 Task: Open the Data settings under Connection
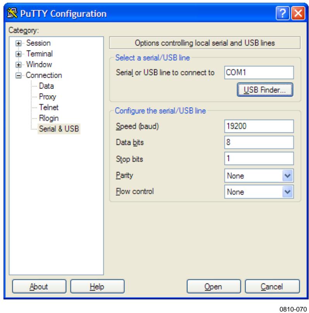click(x=46, y=86)
